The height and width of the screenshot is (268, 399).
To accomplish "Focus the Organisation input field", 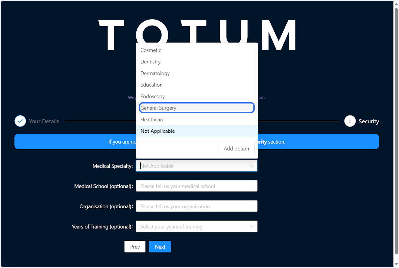I will click(197, 206).
